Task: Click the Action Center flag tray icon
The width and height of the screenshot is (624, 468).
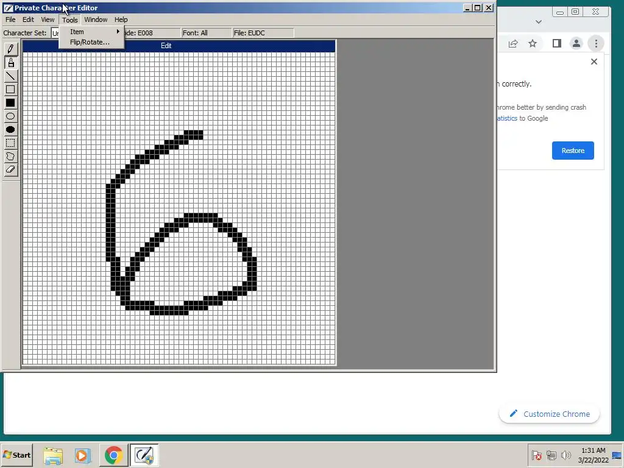Action: (536, 455)
